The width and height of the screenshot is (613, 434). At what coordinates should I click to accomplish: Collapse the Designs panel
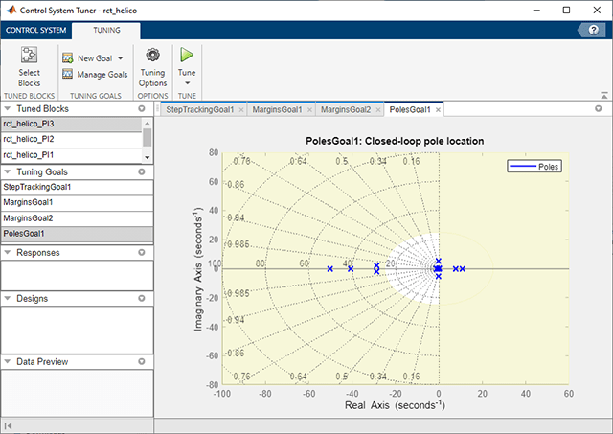point(8,299)
